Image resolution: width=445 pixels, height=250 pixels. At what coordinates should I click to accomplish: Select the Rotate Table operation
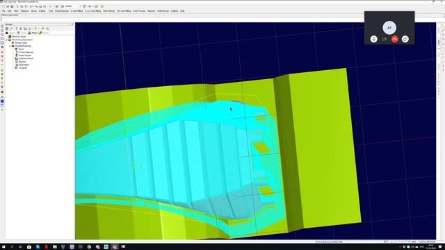pos(21,43)
